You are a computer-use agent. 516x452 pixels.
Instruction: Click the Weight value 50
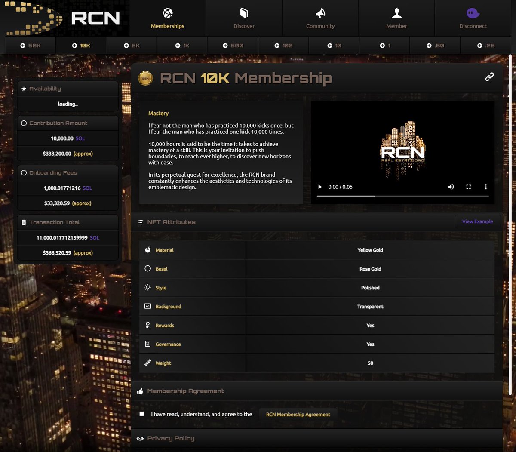(370, 363)
